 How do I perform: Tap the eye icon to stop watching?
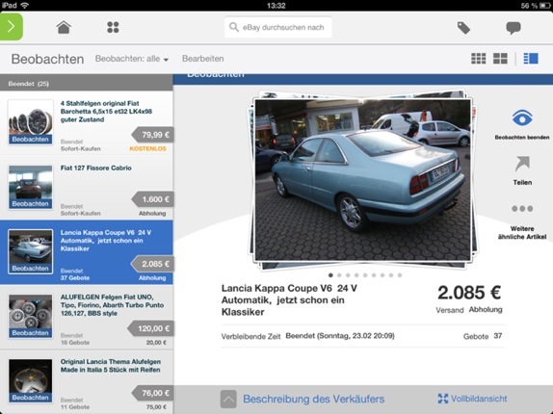(522, 118)
